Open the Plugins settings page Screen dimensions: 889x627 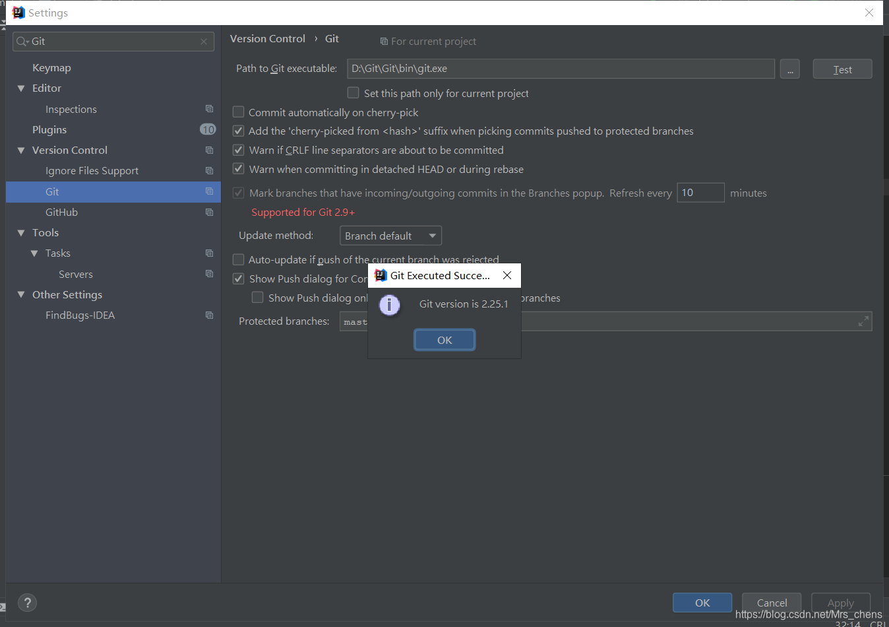[x=49, y=129]
